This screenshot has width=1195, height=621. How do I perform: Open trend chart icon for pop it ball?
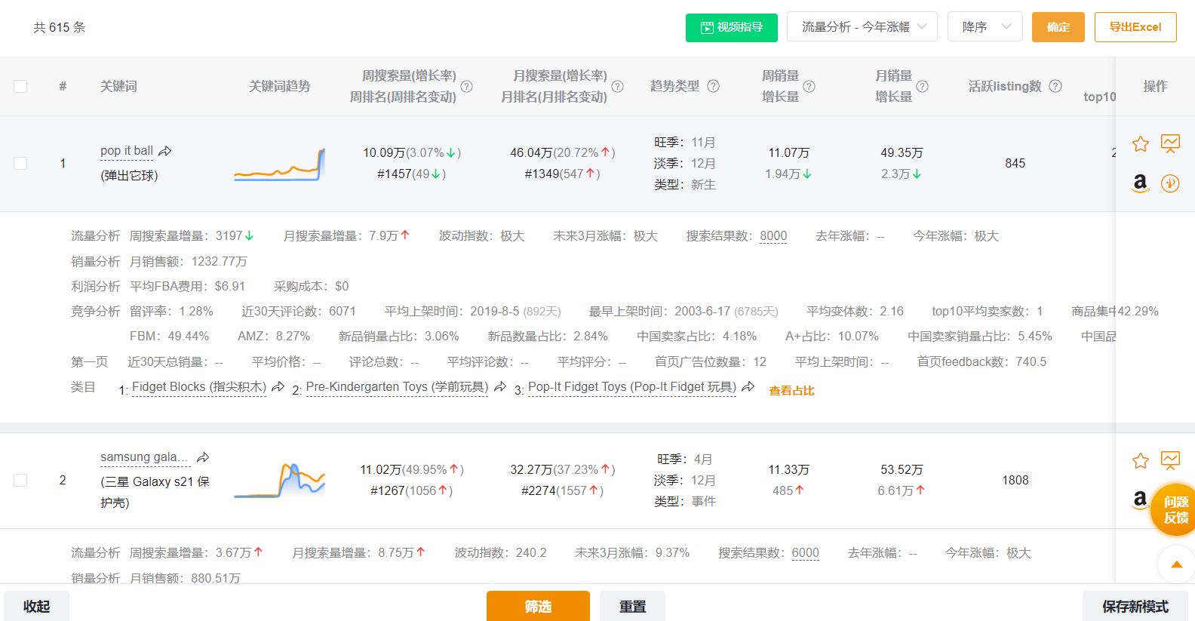tap(1170, 143)
